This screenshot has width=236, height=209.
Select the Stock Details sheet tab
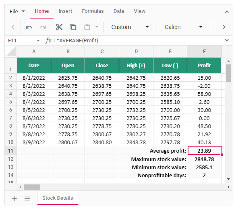(x=58, y=198)
